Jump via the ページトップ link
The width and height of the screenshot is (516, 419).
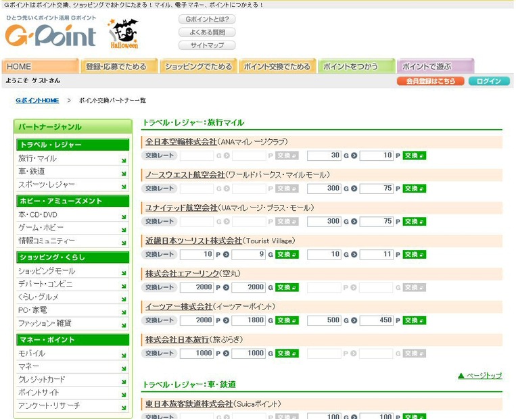(480, 375)
